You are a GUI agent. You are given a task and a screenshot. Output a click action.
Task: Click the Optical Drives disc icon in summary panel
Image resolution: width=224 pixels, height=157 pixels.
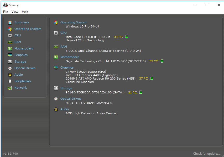coord(56,99)
